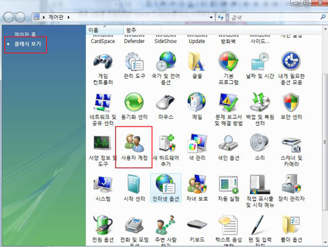The width and height of the screenshot is (328, 247).
Task: Open the 키보드 settings
Action: click(x=197, y=230)
